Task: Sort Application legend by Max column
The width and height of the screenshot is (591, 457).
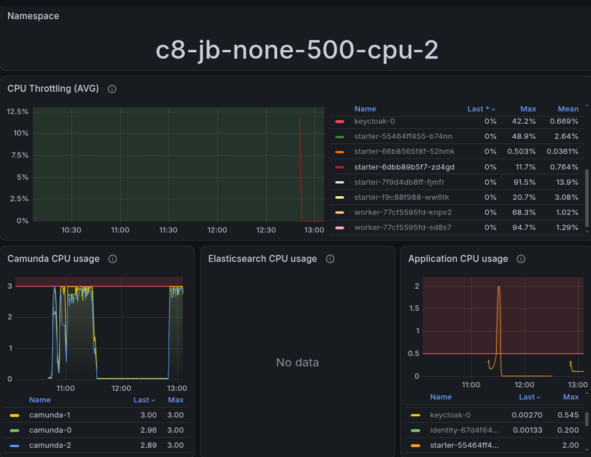Action: tap(571, 397)
